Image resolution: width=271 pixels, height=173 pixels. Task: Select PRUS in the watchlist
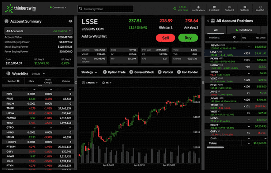38,99
